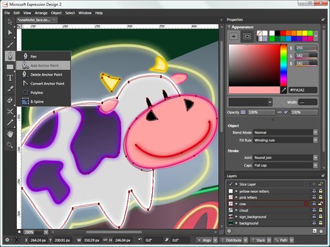This screenshot has height=247, width=330.
Task: Open the Arrange menu
Action: [x=41, y=13]
